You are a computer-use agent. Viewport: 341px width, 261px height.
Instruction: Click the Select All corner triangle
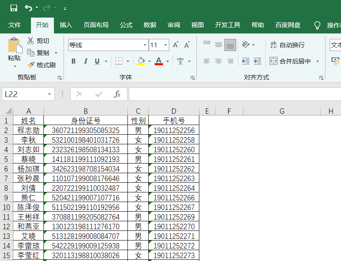[x=8, y=111]
